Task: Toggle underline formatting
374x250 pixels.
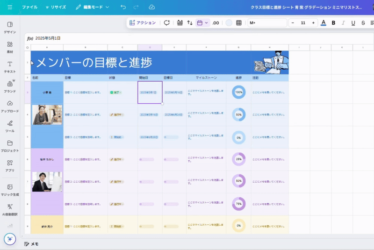Action: point(353,22)
